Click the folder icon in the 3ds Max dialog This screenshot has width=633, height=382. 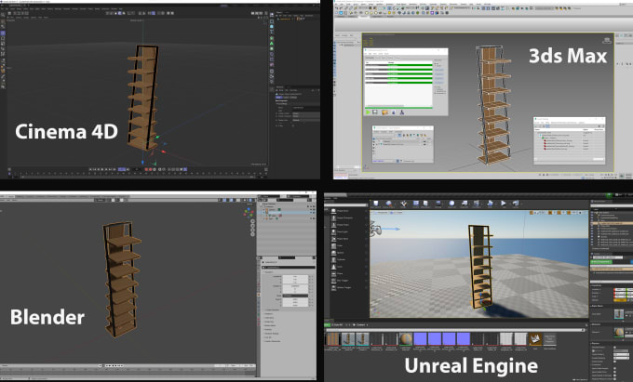(x=384, y=112)
